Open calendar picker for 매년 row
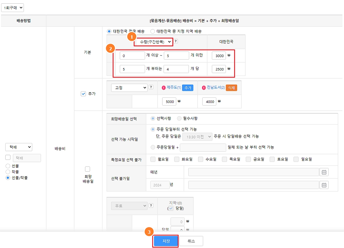This screenshot has height=248, width=344. (324, 172)
